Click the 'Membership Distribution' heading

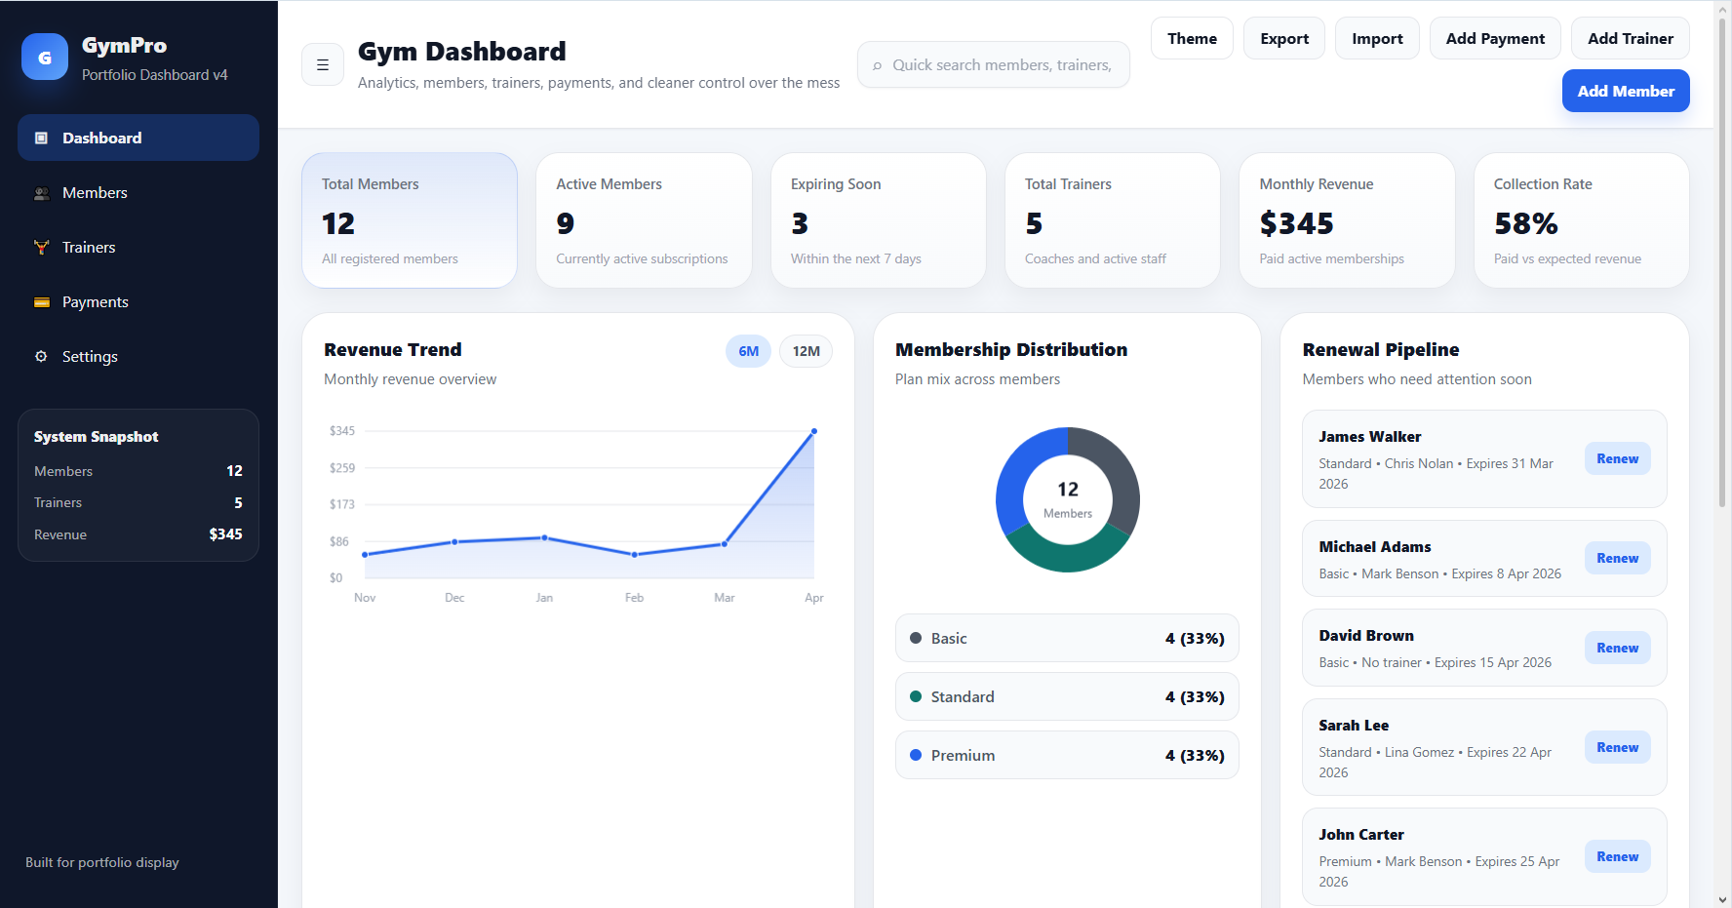pos(1011,349)
